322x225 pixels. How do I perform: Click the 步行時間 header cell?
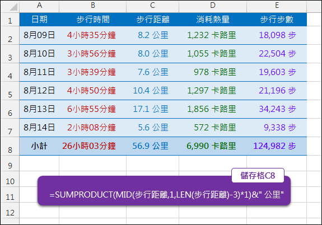pos(93,20)
